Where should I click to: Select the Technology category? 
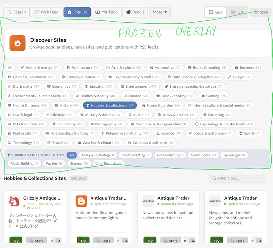(x=23, y=143)
